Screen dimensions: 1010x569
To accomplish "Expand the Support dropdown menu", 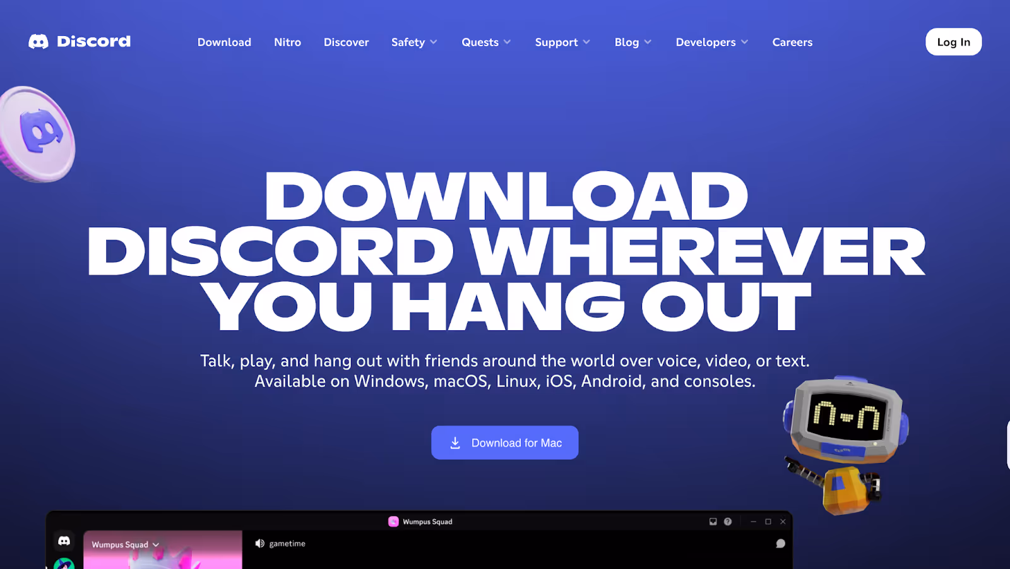I will coord(562,42).
